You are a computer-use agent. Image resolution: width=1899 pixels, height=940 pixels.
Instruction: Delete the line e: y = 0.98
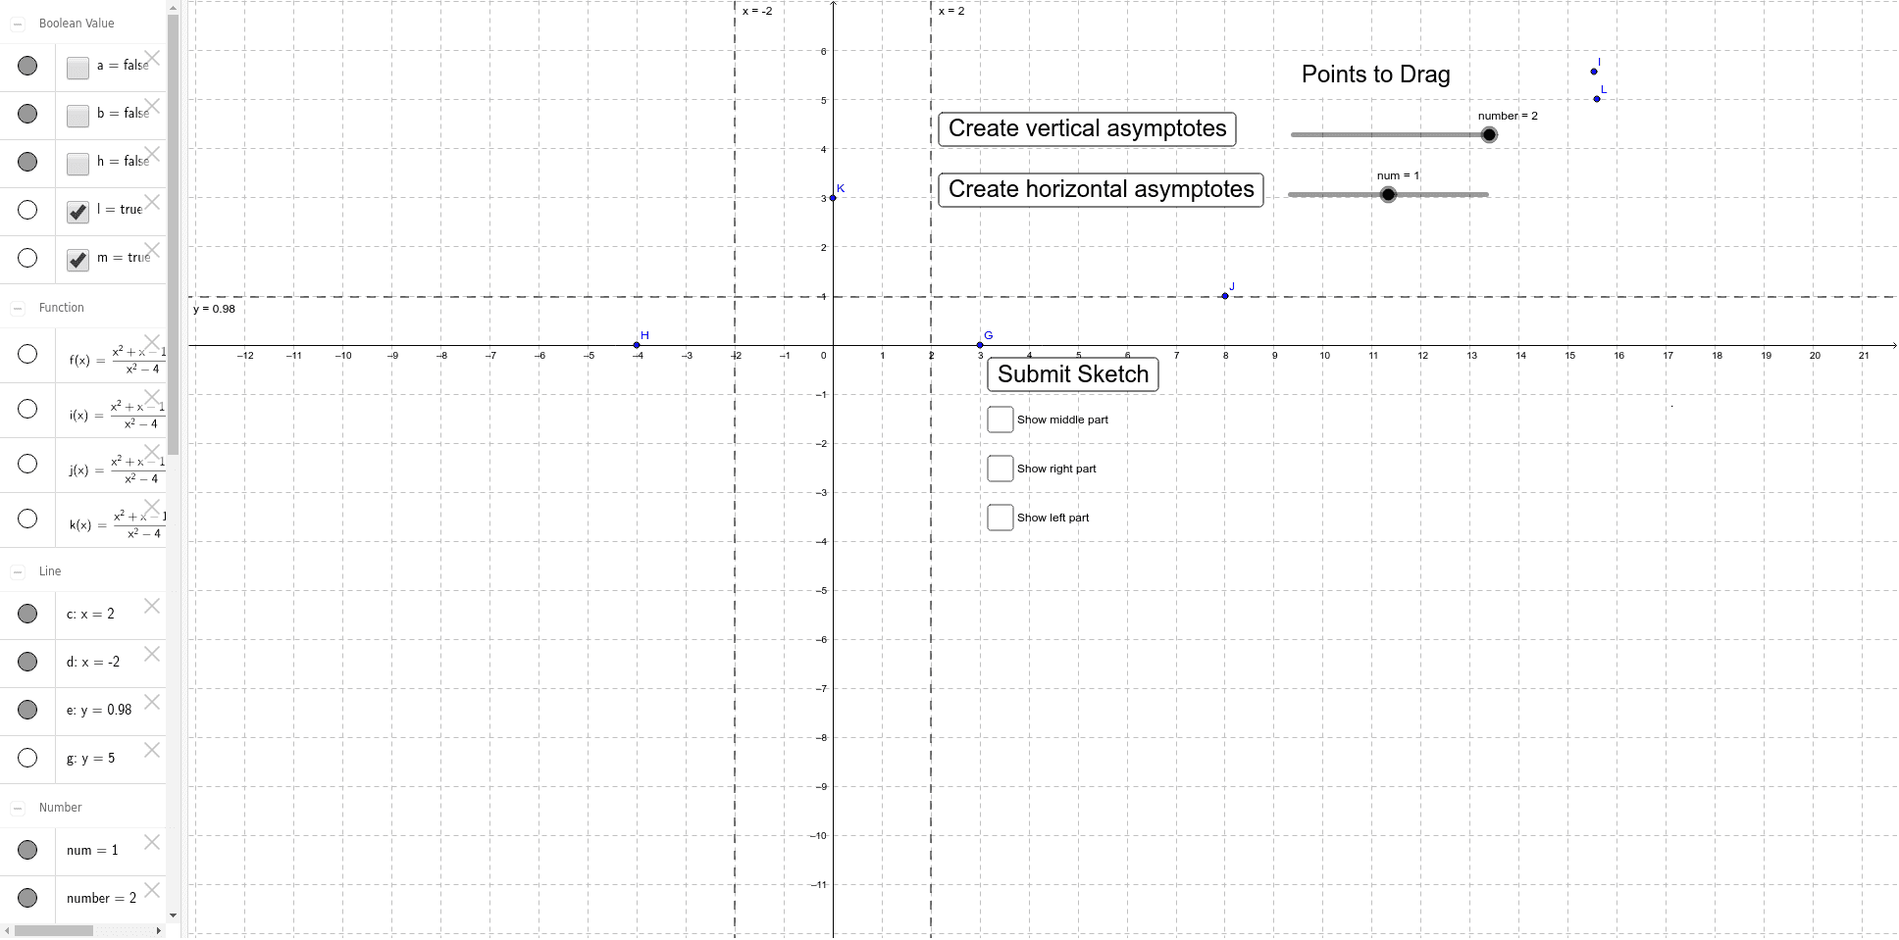tap(153, 703)
